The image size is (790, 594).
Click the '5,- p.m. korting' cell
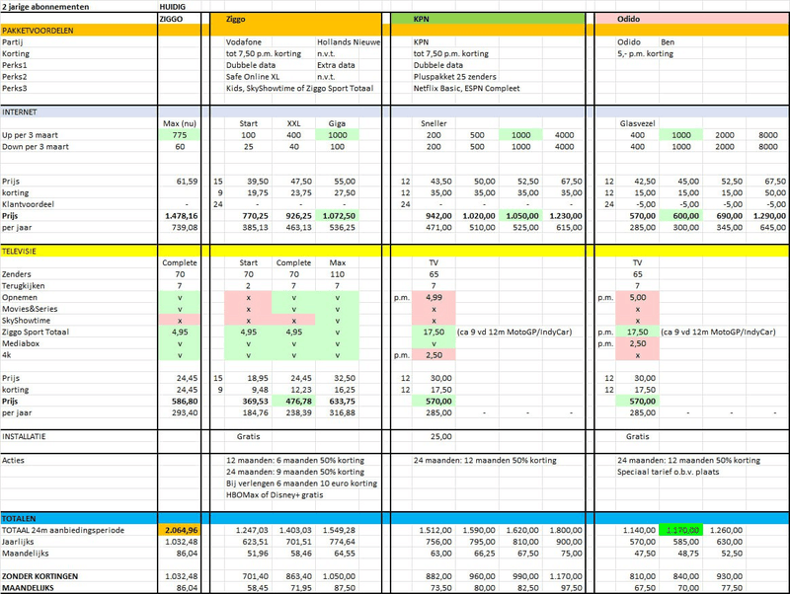(646, 54)
